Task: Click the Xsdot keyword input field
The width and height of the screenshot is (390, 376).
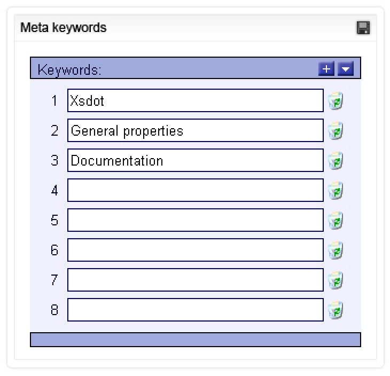Action: tap(195, 100)
